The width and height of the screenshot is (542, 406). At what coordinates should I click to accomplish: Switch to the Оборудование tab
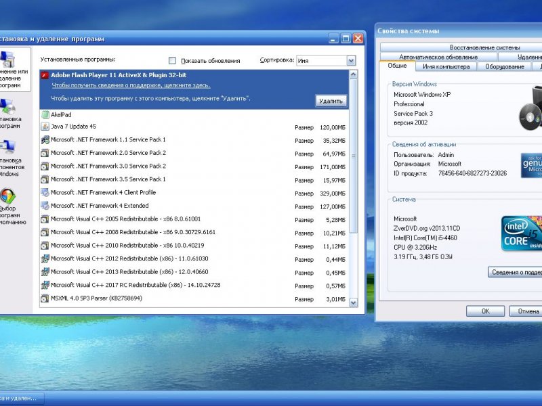(504, 66)
